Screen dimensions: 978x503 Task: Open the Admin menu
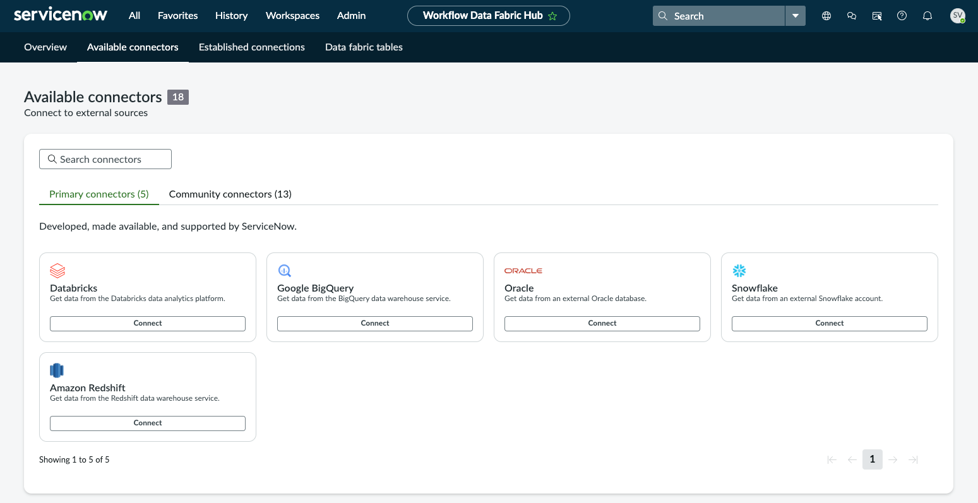tap(352, 16)
